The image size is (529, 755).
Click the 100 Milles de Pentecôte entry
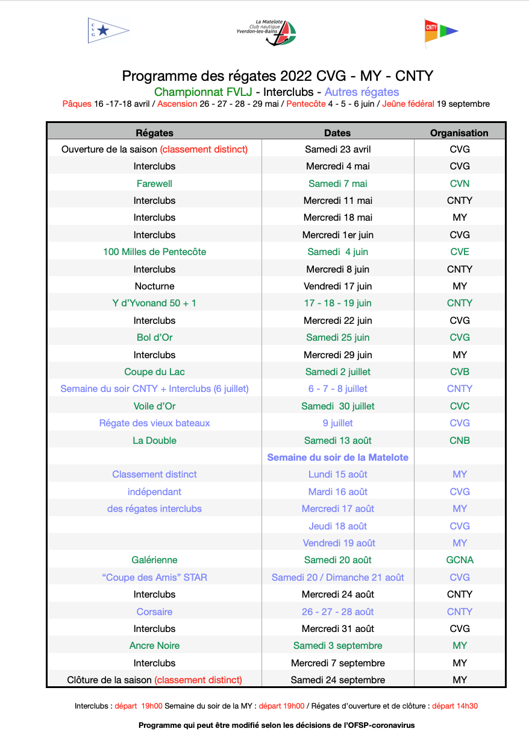[x=154, y=251]
